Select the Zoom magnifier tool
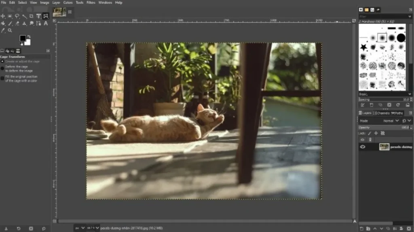This screenshot has width=414, height=232. coord(10,31)
